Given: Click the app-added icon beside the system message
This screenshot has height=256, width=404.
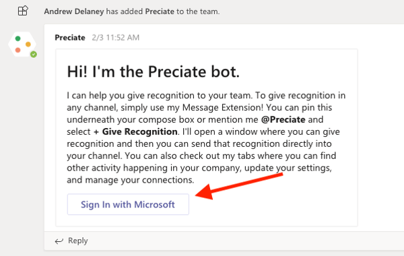Looking at the screenshot, I should 23,11.
